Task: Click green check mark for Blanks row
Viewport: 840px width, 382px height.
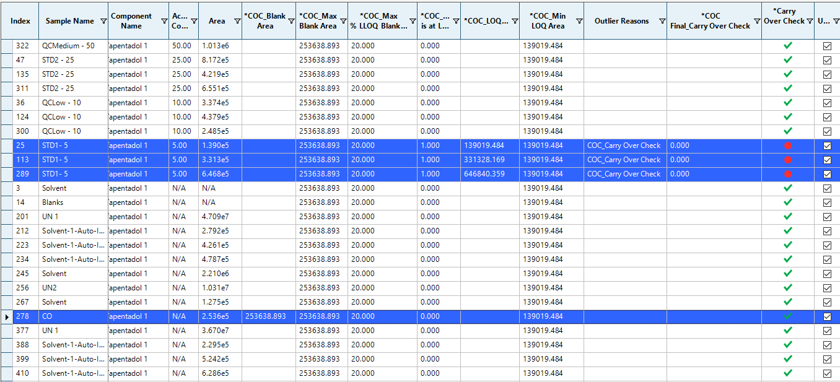Action: pos(788,202)
